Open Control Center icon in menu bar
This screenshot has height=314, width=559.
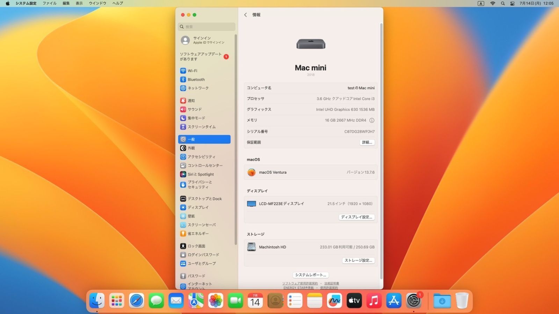tap(513, 3)
